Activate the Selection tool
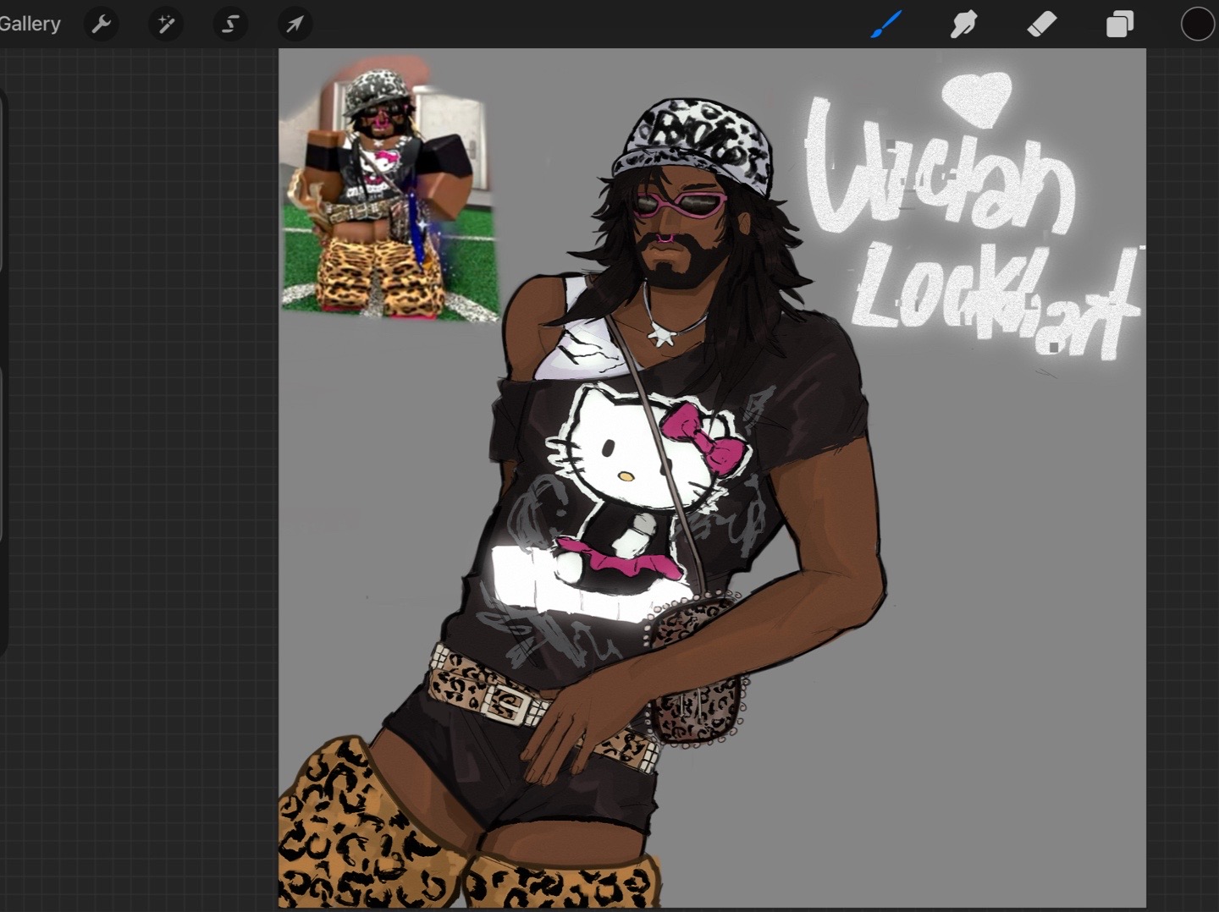1219x912 pixels. tap(230, 25)
